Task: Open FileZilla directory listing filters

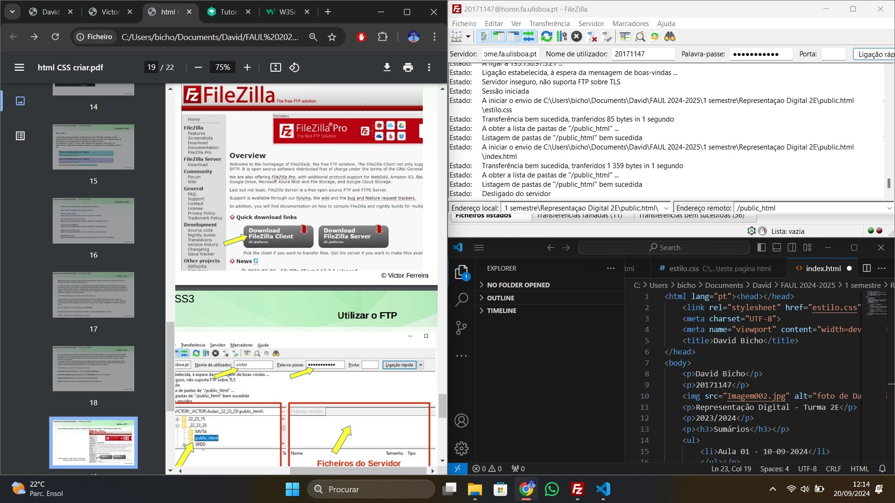Action: click(625, 36)
